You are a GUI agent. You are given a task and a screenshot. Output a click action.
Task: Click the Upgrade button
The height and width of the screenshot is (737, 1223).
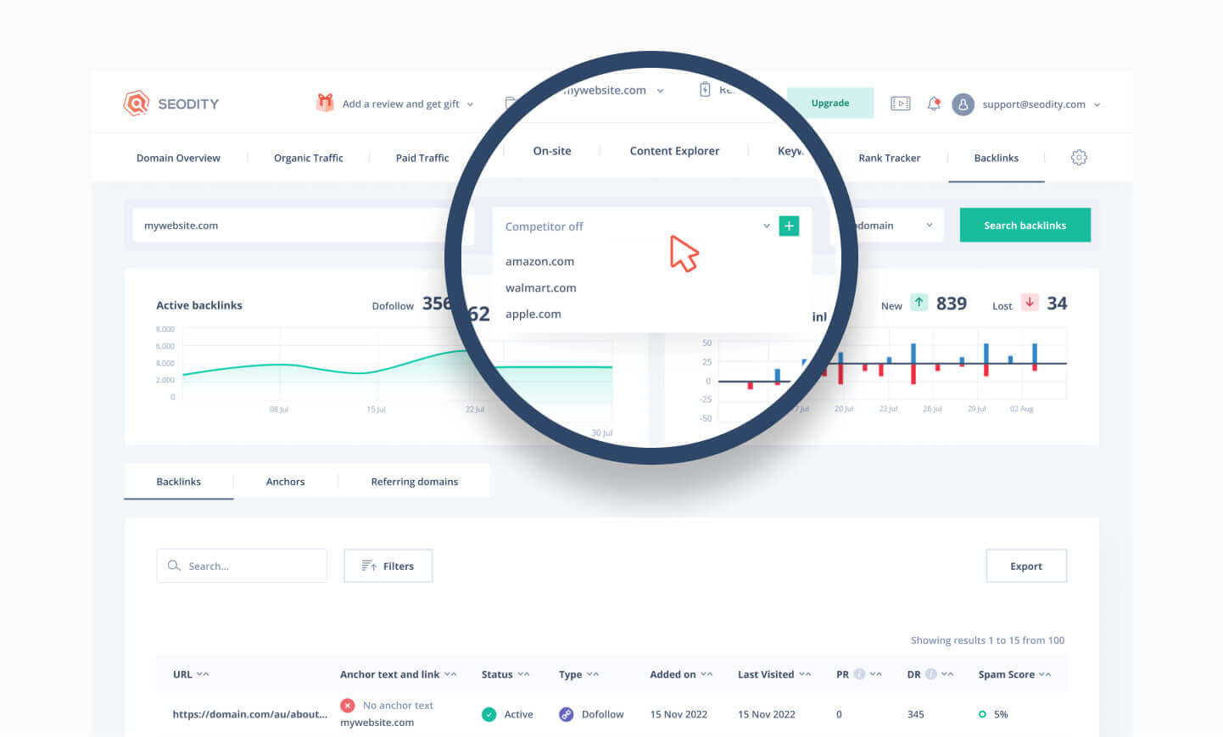[829, 103]
